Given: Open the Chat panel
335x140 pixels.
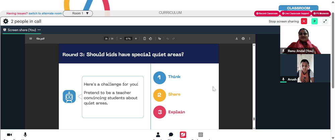Looking at the screenshot, I should click(x=171, y=135).
